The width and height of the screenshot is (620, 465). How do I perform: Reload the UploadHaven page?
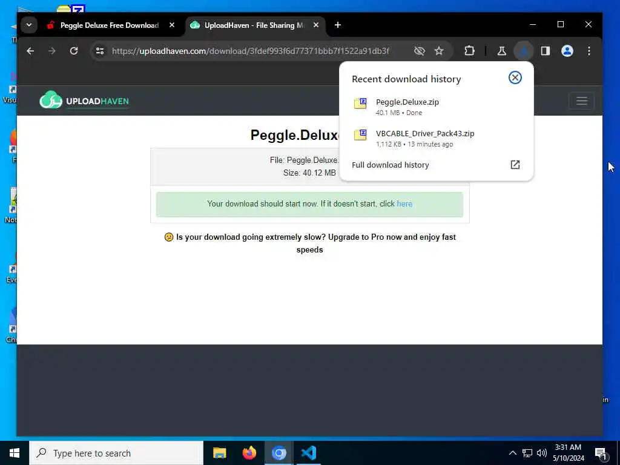point(74,51)
